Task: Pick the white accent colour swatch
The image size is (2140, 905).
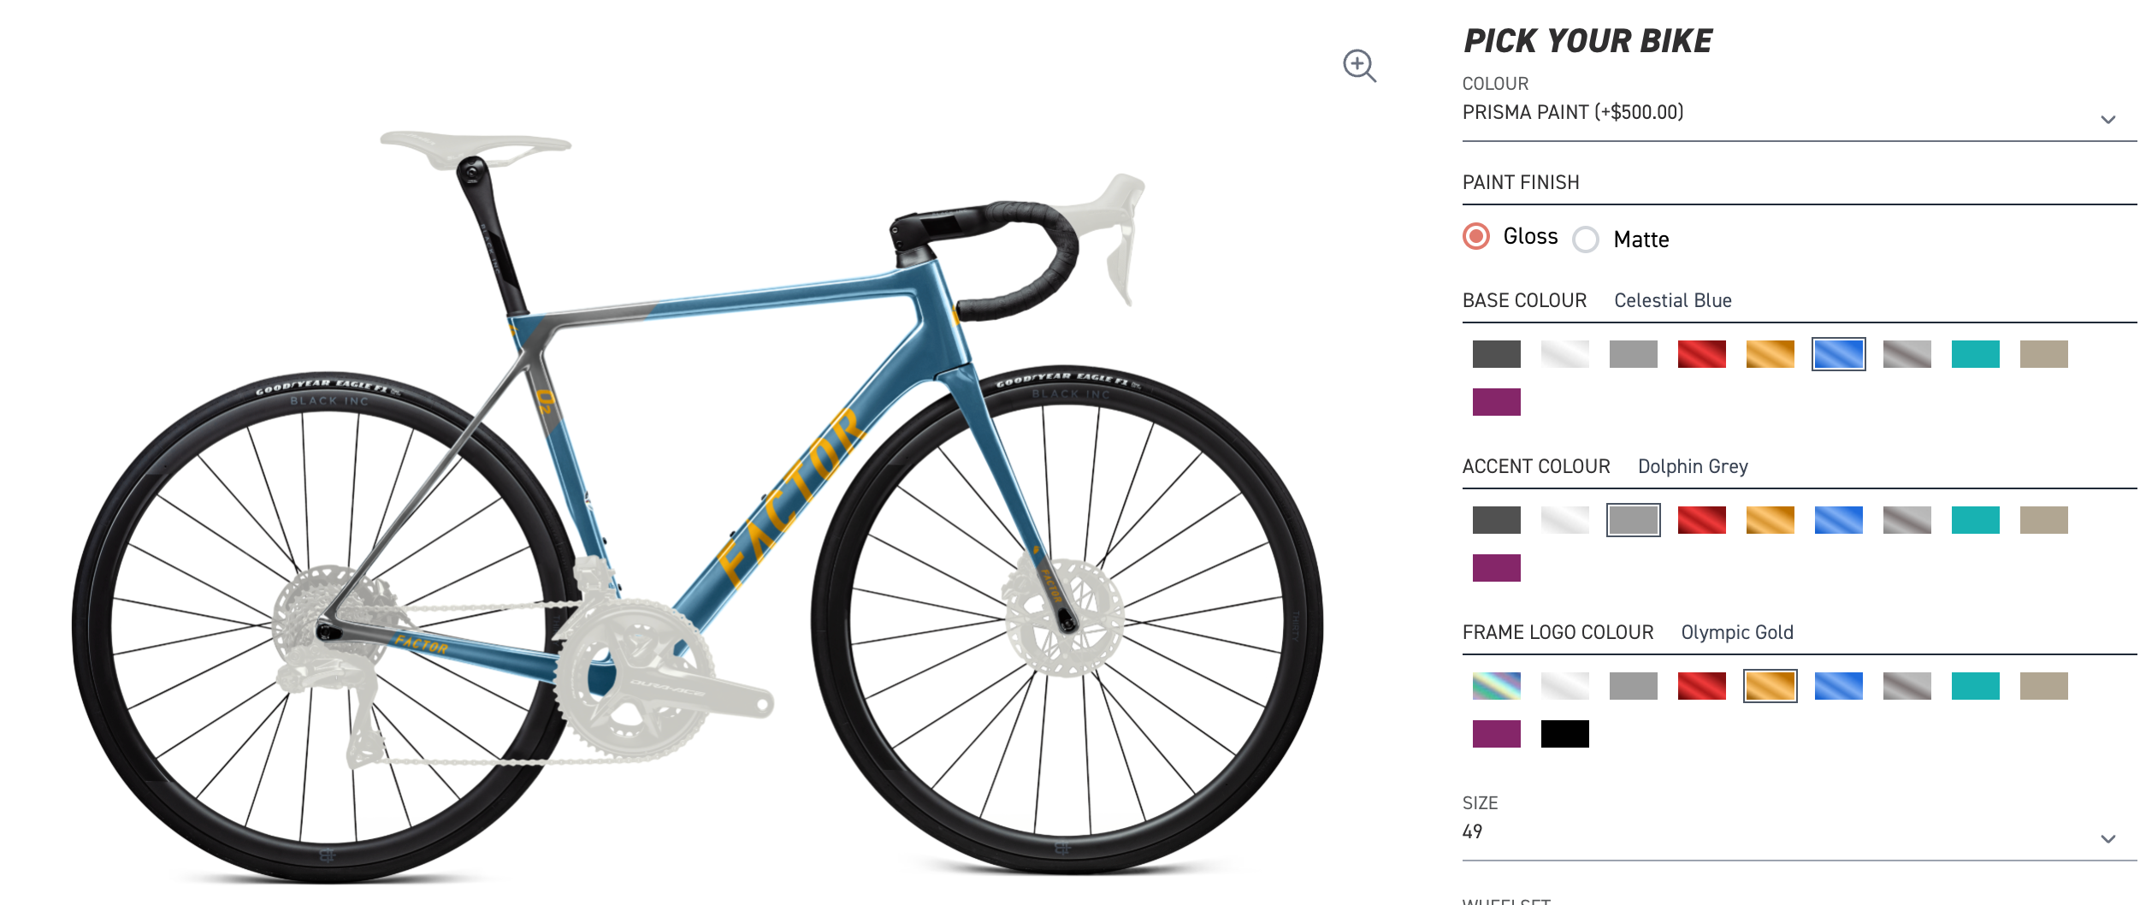Action: pyautogui.click(x=1564, y=520)
